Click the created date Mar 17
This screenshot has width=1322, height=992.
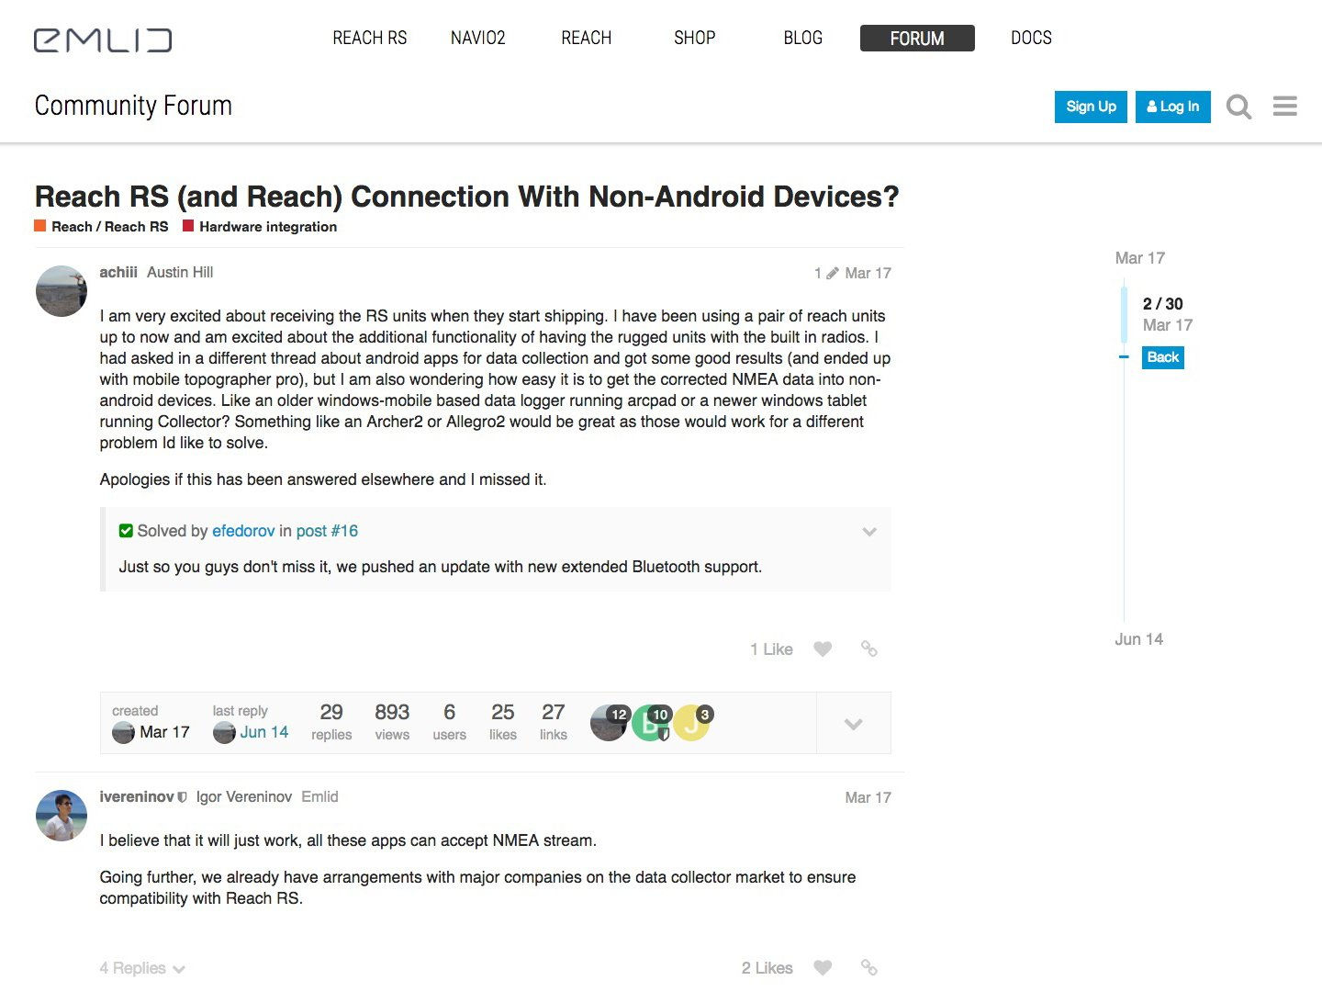(164, 732)
